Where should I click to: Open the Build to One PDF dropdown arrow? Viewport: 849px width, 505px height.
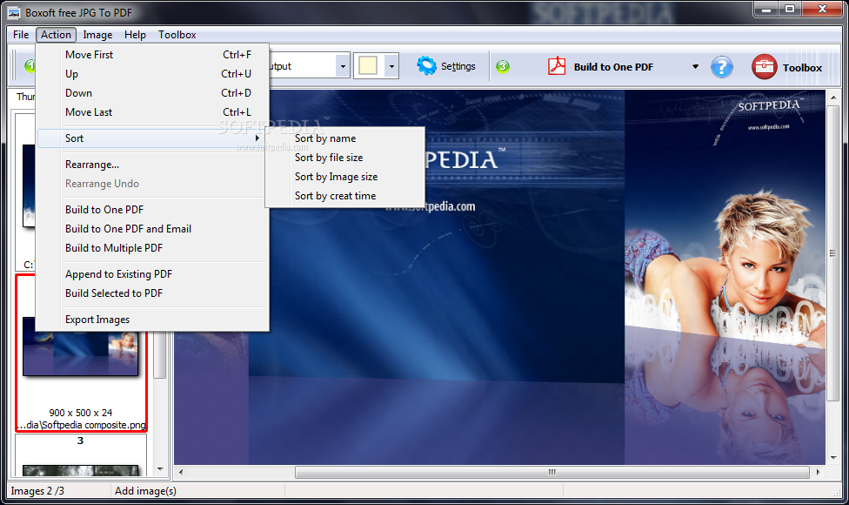(x=695, y=67)
